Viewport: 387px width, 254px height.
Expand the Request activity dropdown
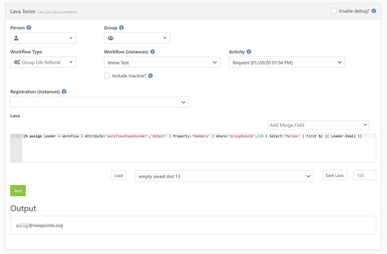pyautogui.click(x=287, y=62)
